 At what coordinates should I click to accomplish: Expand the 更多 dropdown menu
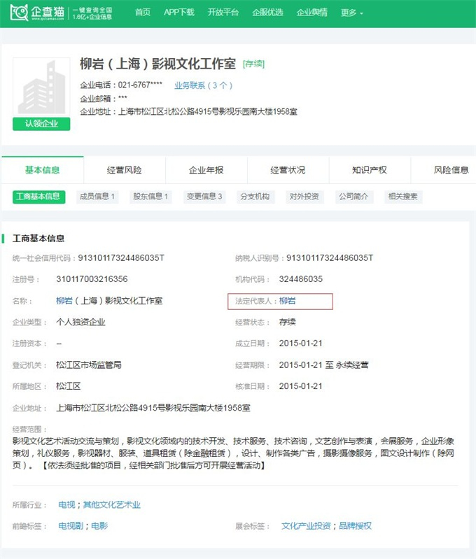click(x=352, y=13)
